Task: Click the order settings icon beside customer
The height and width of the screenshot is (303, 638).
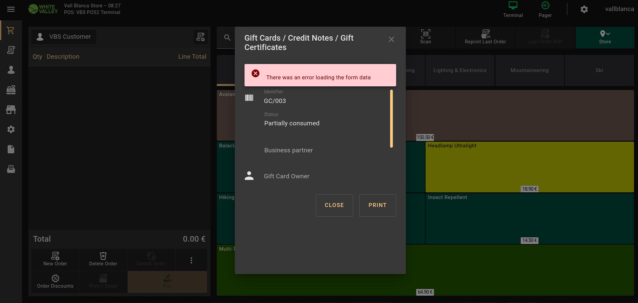Action: click(x=200, y=37)
